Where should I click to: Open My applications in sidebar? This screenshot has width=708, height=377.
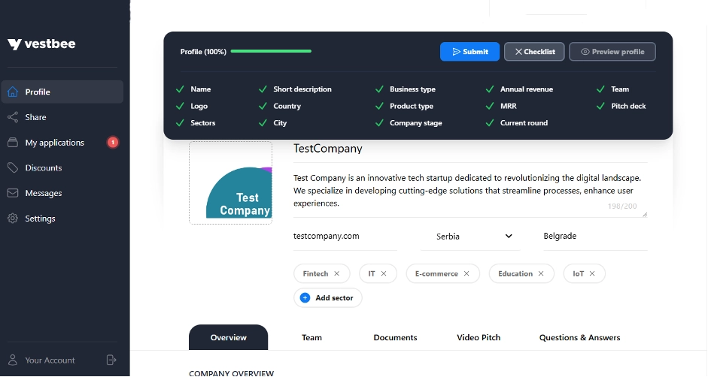pos(62,143)
